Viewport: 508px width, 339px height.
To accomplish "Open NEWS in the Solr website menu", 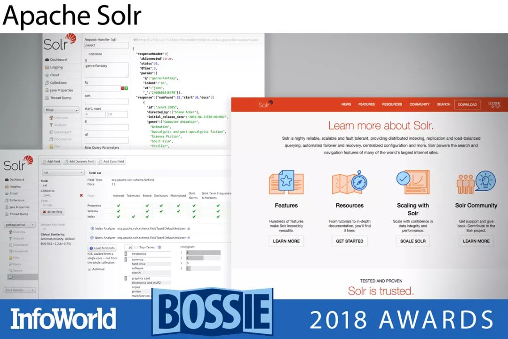I will (x=346, y=105).
